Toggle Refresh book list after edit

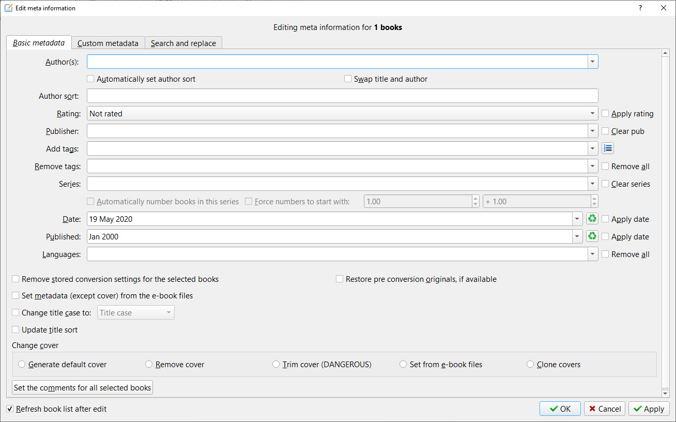[10, 409]
